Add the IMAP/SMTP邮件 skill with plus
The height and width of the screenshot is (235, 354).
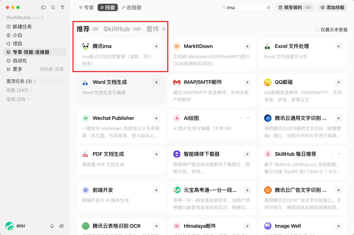247,82
